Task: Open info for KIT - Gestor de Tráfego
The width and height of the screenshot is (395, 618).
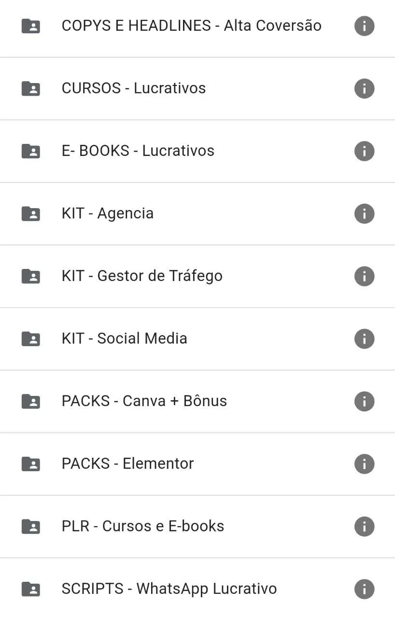Action: pyautogui.click(x=364, y=276)
